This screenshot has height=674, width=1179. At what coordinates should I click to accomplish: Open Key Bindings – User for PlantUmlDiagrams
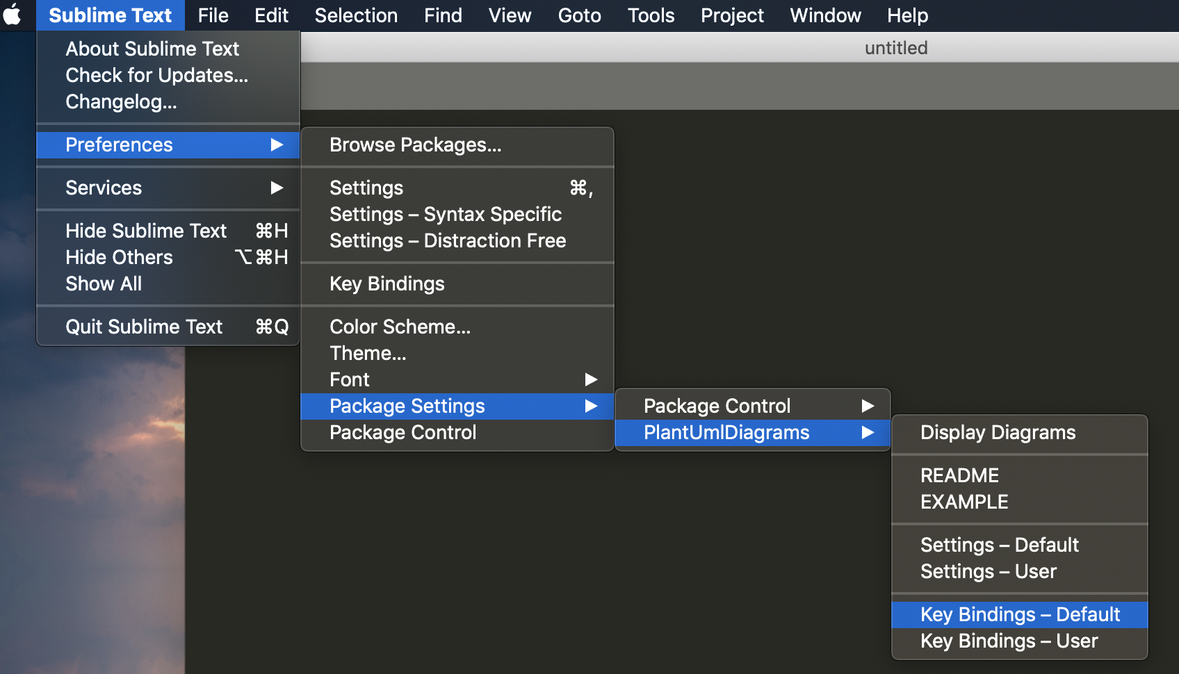tap(1009, 641)
